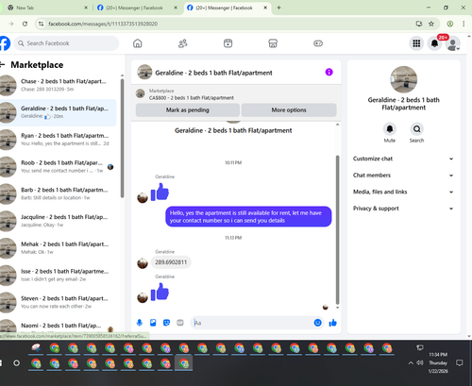
Task: Search in conversation magnifier icon
Action: point(416,129)
